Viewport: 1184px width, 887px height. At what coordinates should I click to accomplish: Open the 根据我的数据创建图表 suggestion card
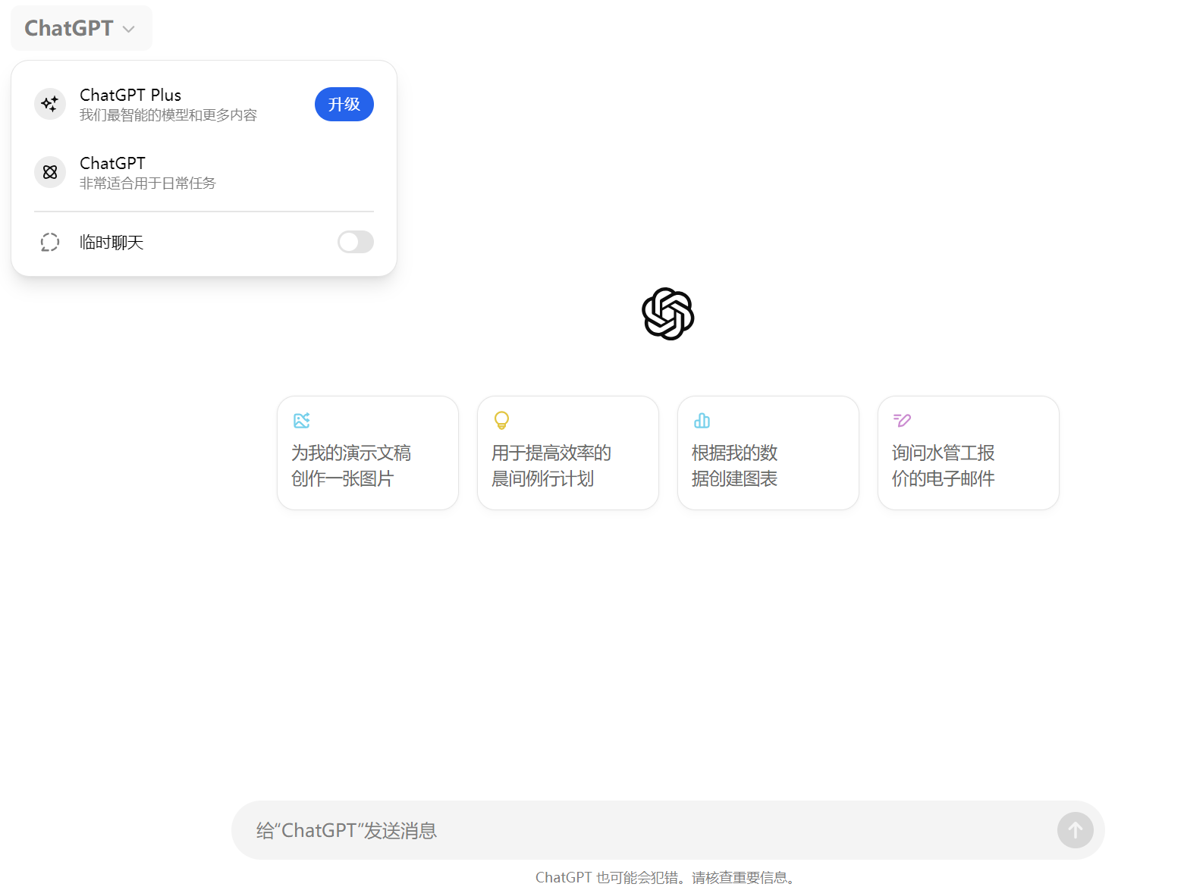[768, 453]
